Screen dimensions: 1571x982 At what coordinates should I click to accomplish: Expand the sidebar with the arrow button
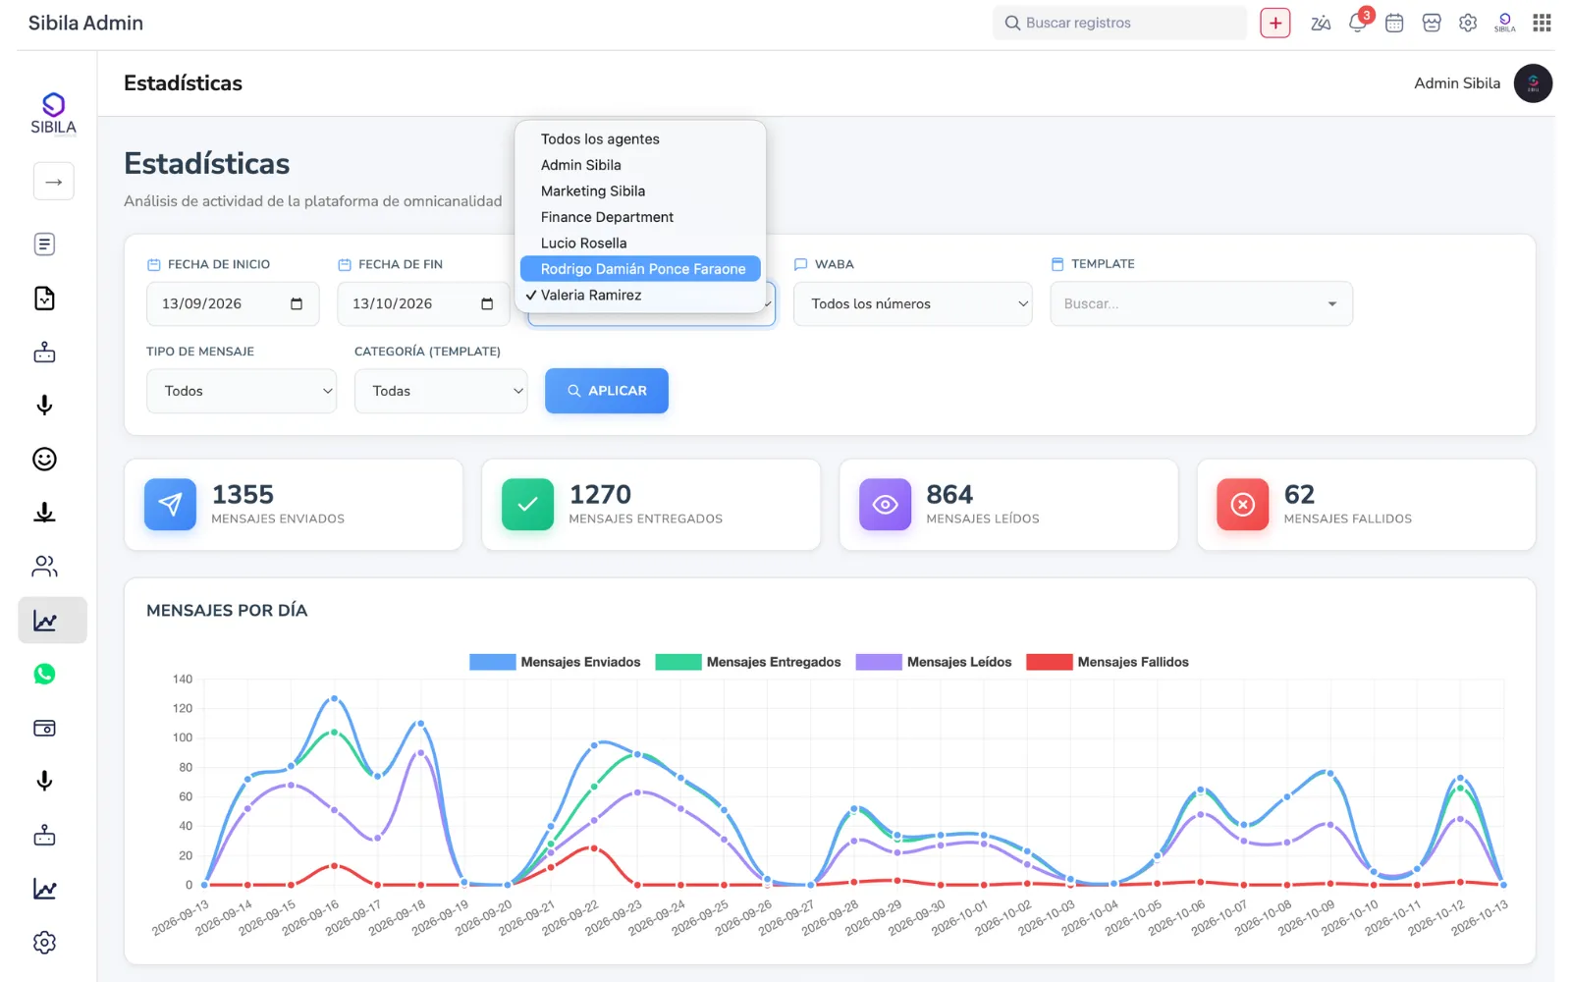tap(53, 182)
